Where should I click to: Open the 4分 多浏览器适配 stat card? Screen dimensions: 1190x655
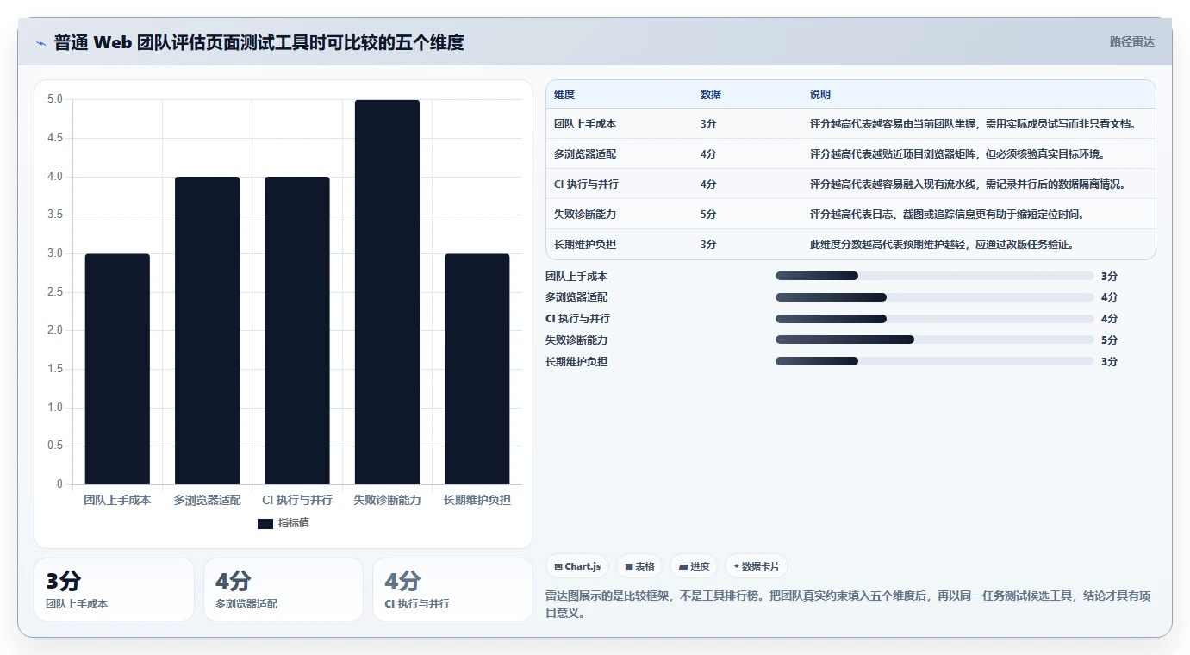pyautogui.click(x=283, y=589)
